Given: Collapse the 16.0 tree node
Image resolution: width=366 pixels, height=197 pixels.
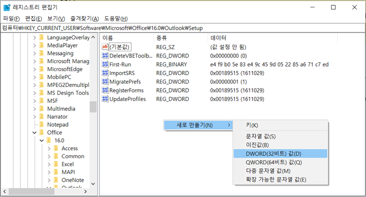Looking at the screenshot, I should tap(41, 140).
